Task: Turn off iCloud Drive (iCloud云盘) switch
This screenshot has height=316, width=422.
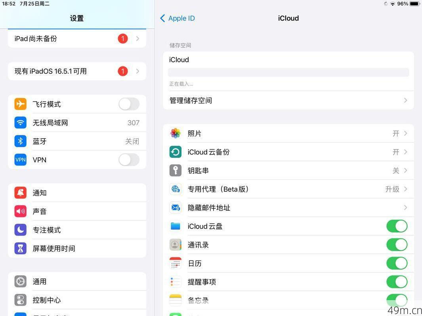Action: point(397,226)
